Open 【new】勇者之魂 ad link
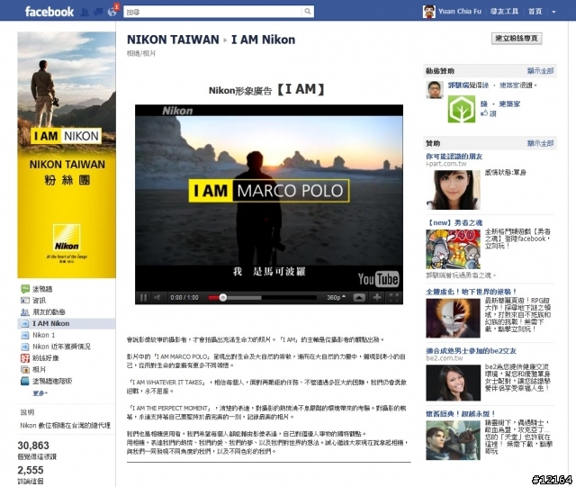This screenshot has height=487, width=576. [454, 222]
